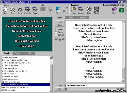The image size is (127, 93).
Task: Click lyrics line 'No ne/ver ag/ain' in editor
Action: tap(93, 77)
